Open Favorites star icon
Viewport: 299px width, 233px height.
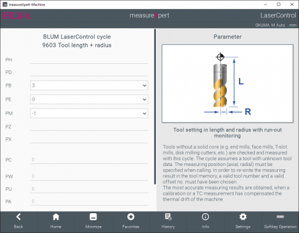(x=131, y=217)
